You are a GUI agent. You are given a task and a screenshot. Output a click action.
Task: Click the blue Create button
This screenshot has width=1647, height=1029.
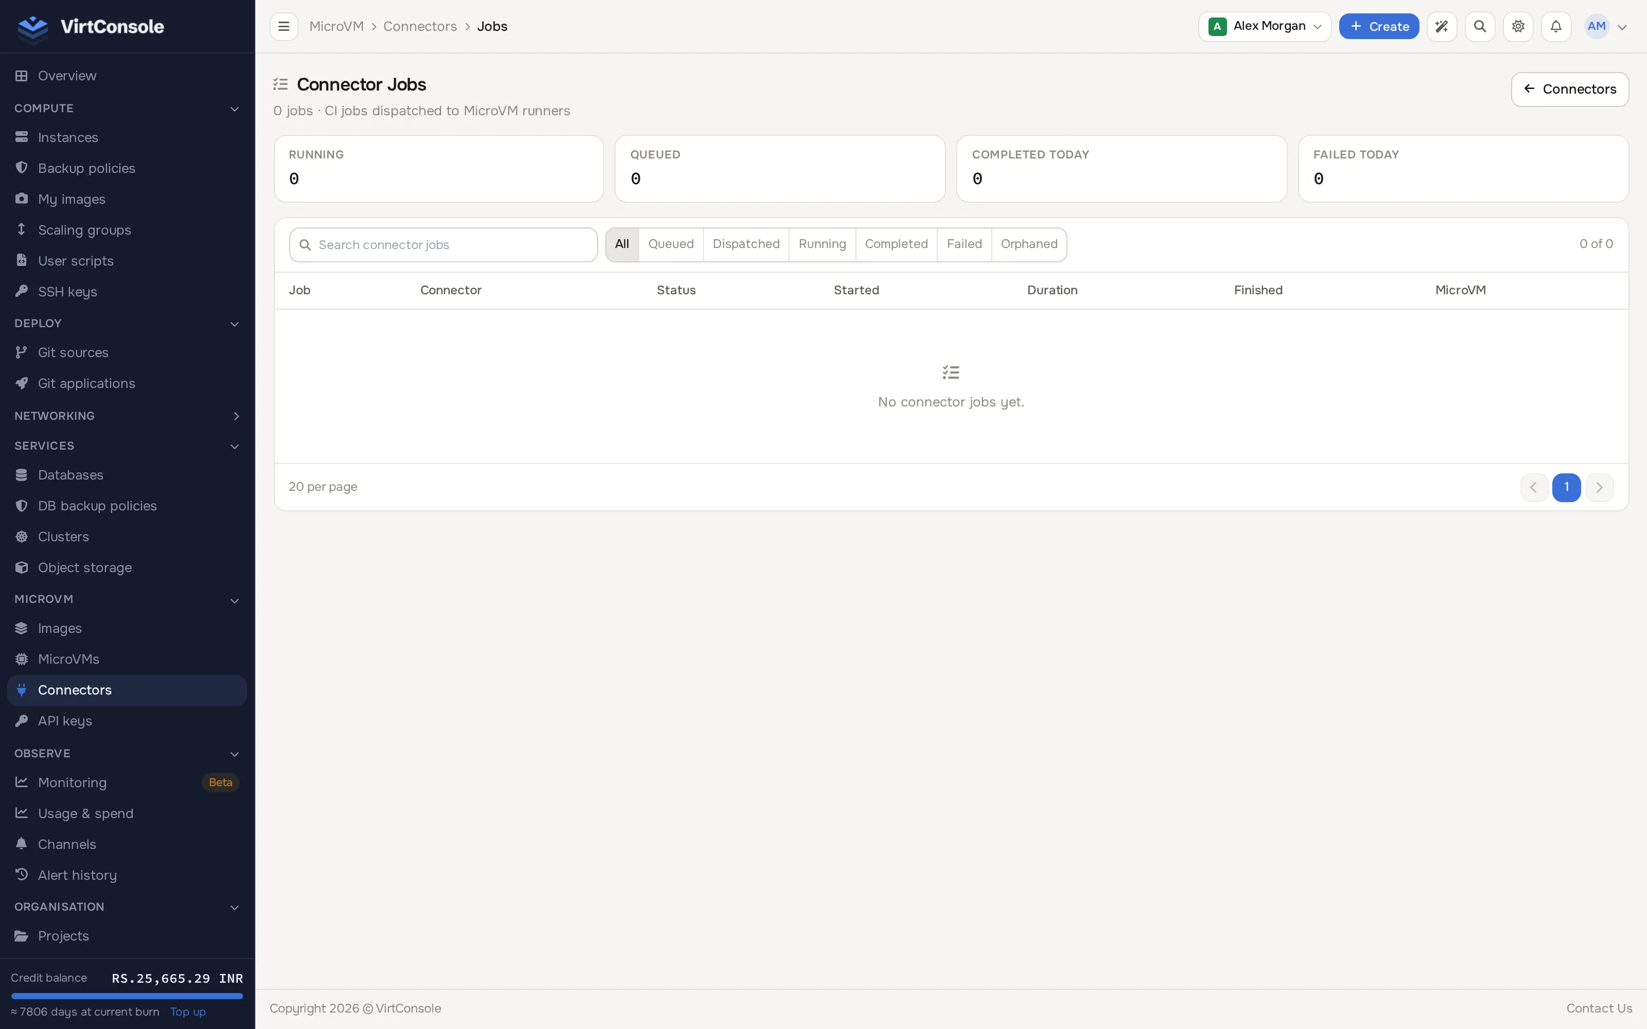tap(1379, 27)
